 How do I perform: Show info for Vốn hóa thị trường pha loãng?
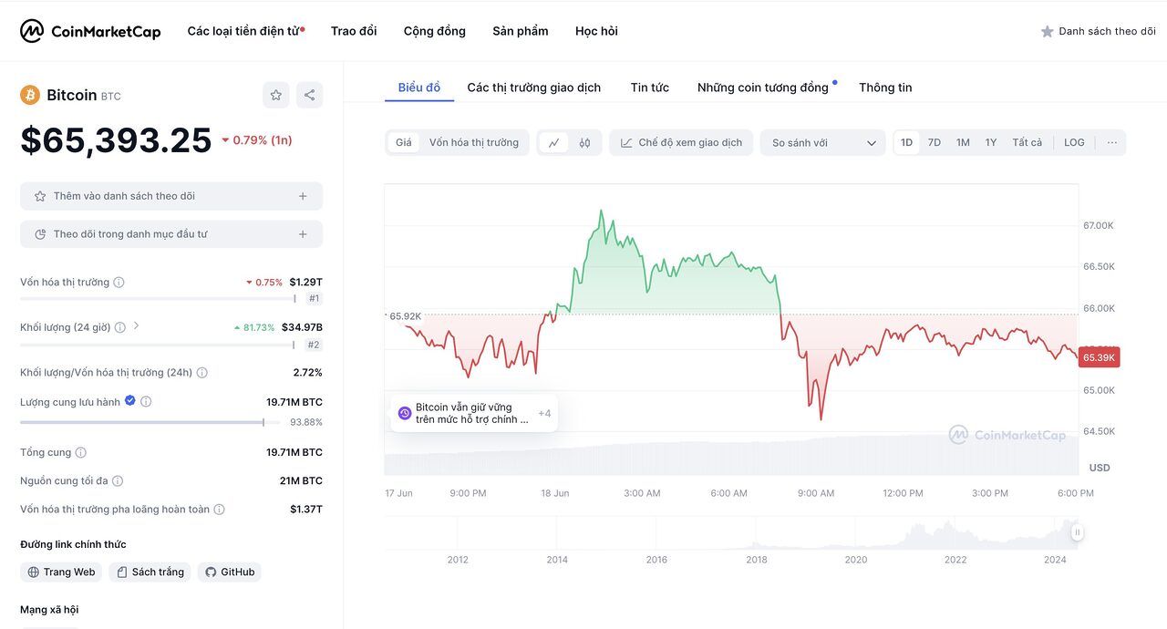click(x=219, y=510)
